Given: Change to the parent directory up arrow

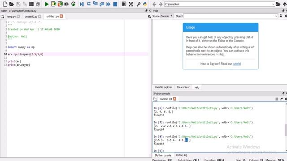Looking at the screenshot, I should [285, 4].
